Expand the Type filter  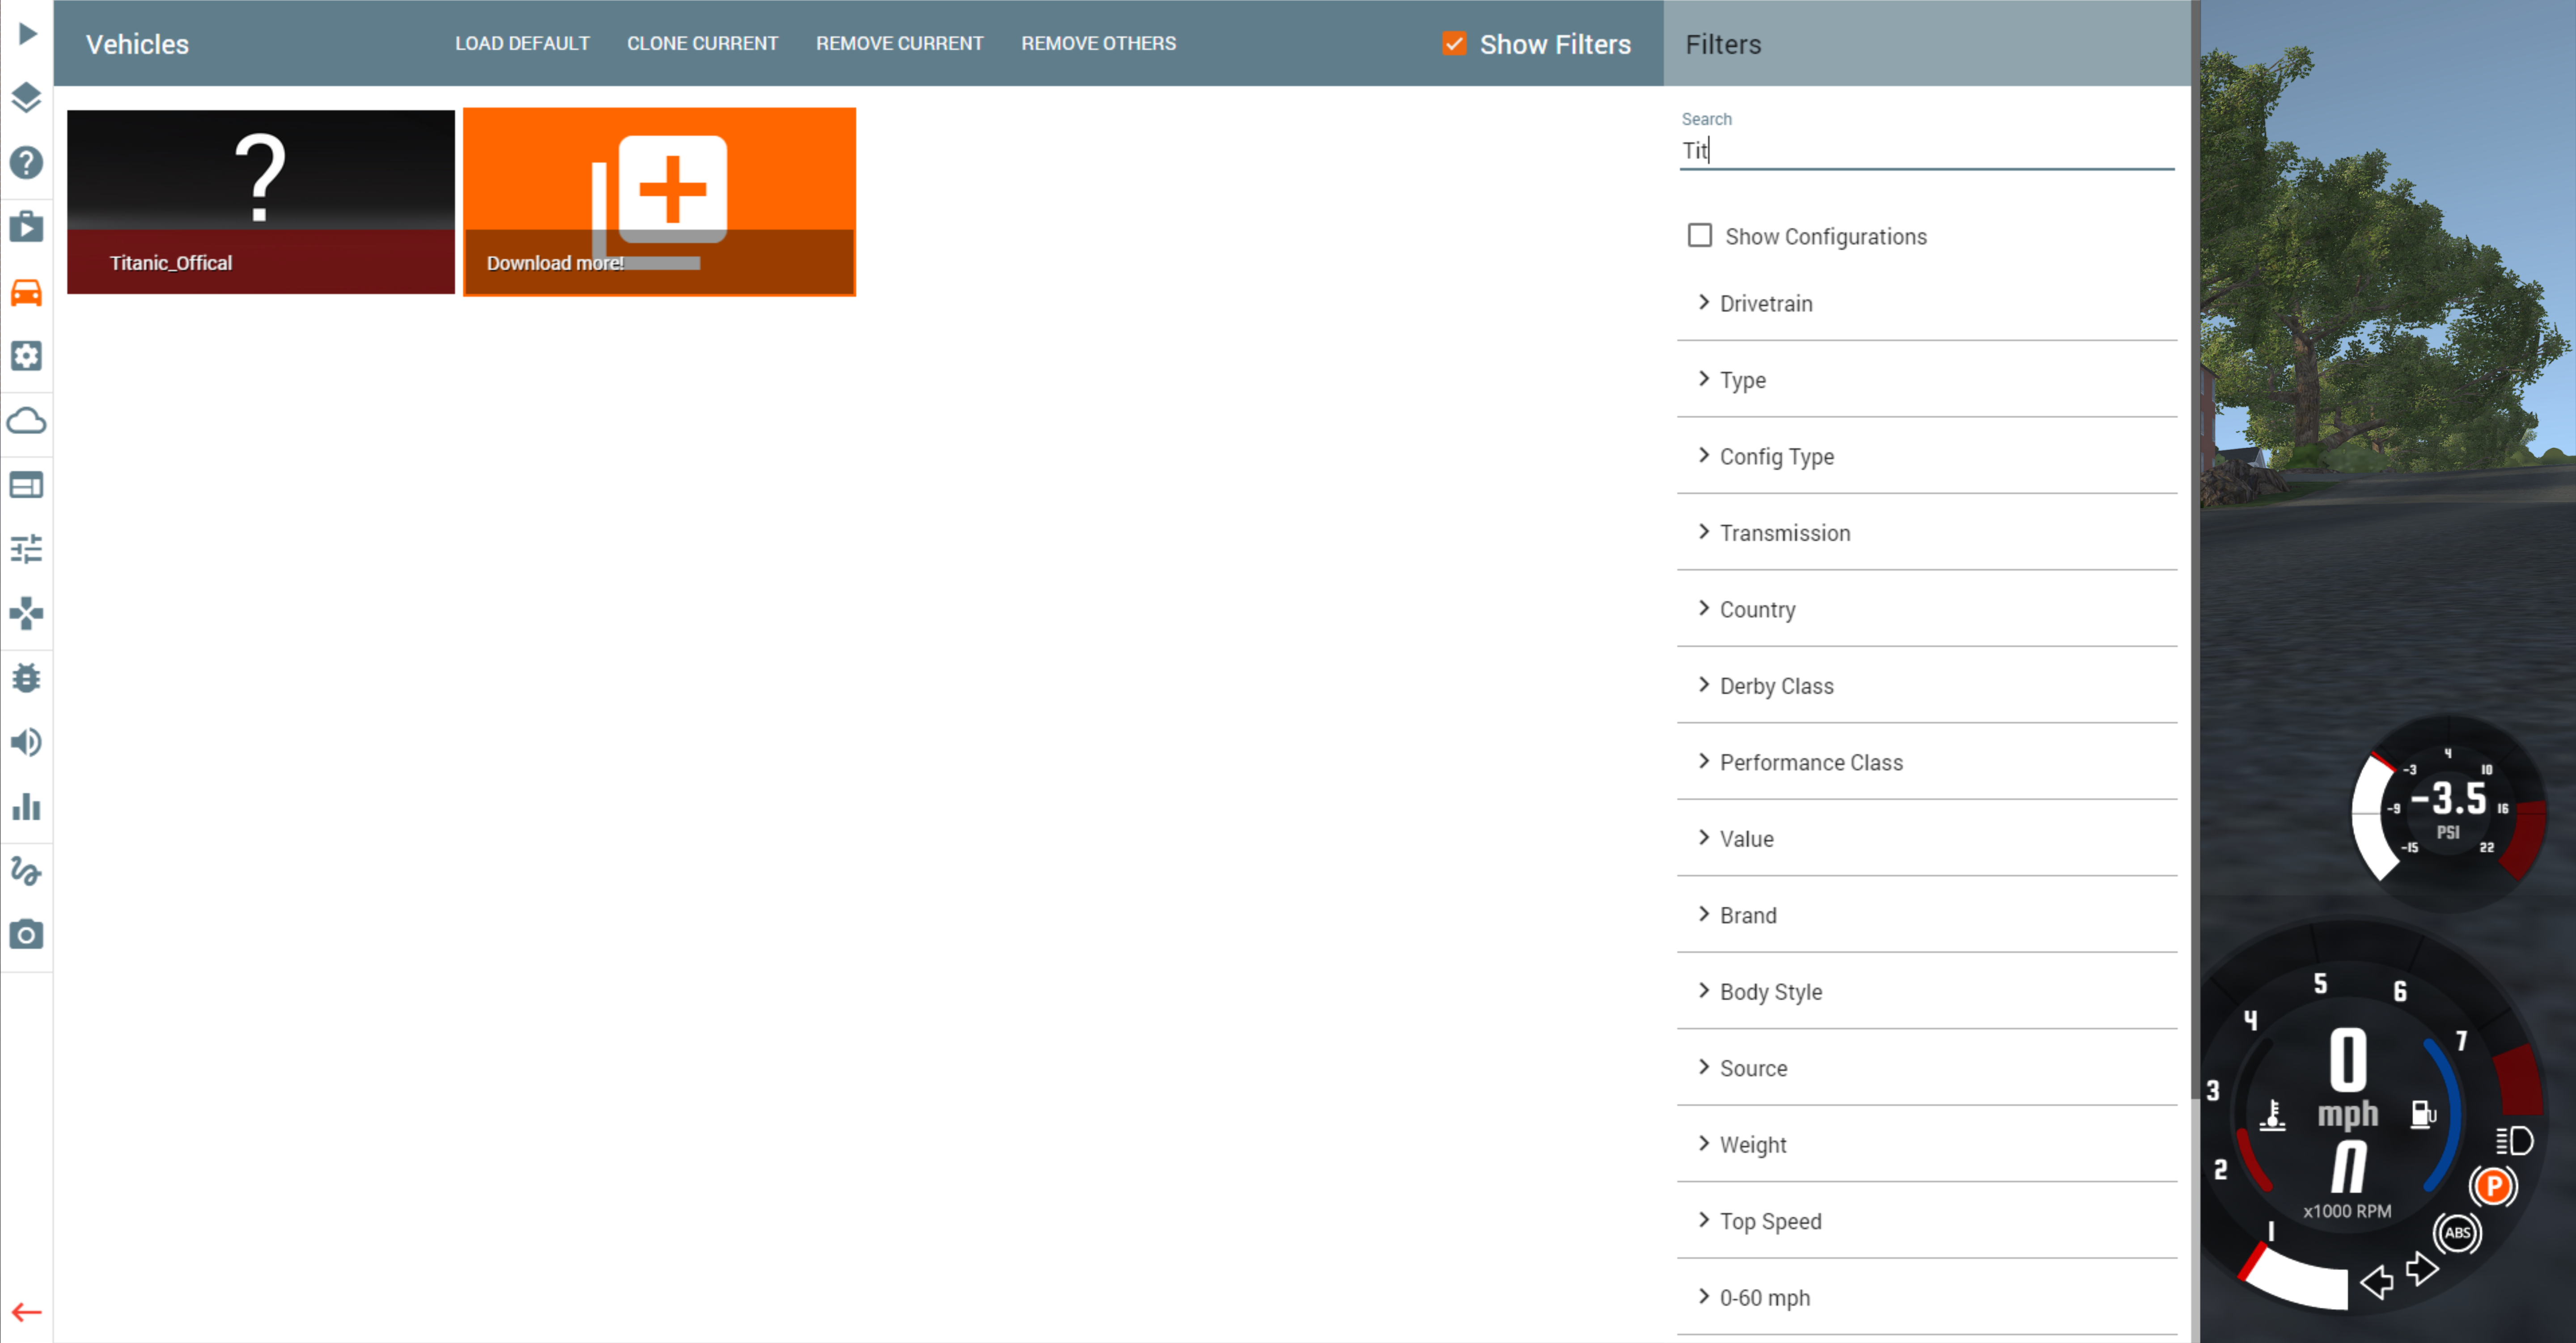[x=1927, y=380]
